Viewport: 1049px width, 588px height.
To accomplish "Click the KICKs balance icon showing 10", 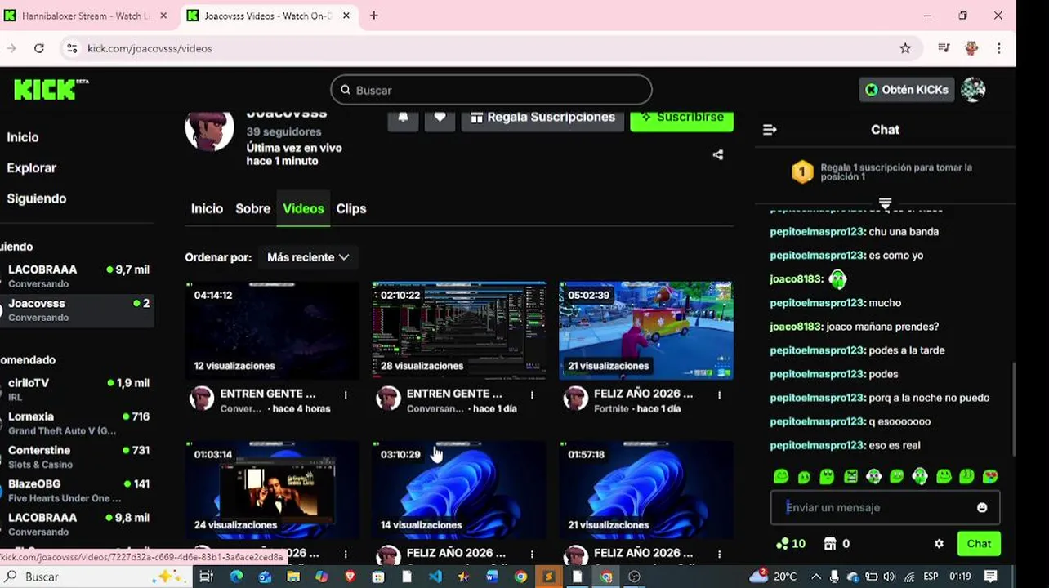I will tap(791, 544).
